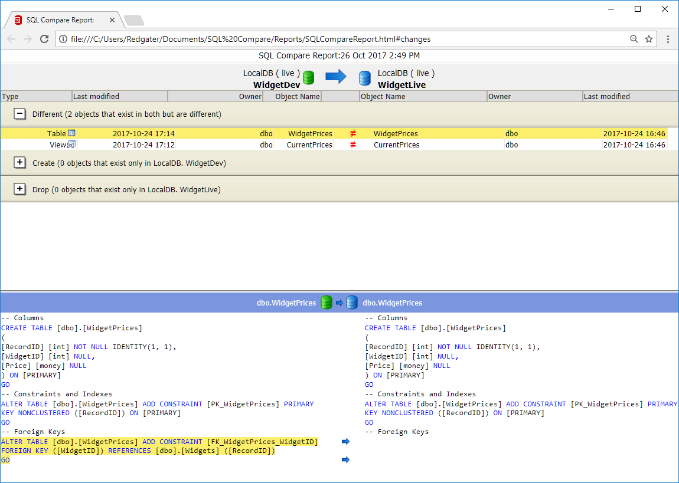Image resolution: width=679 pixels, height=483 pixels.
Task: Click the left [Price] [money] NULL line
Action: (x=44, y=366)
